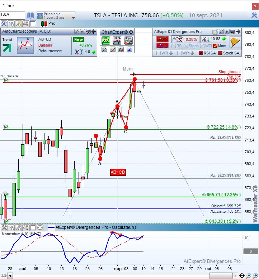Uncheck the Stoch SA checkbox
The width and height of the screenshot is (259, 279).
220,53
